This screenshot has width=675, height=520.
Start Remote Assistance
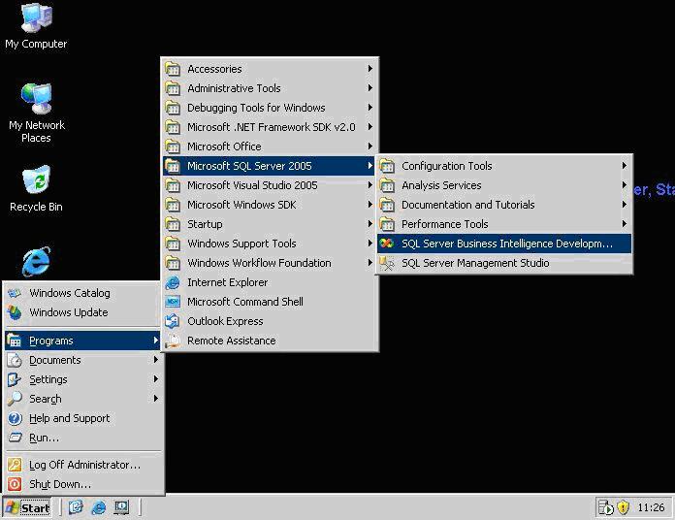[x=231, y=341]
